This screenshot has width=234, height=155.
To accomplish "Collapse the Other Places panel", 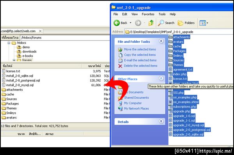I will click(x=161, y=78).
